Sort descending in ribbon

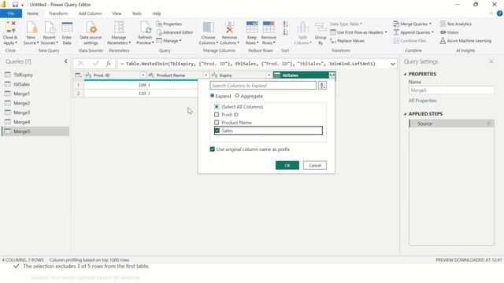(285, 32)
